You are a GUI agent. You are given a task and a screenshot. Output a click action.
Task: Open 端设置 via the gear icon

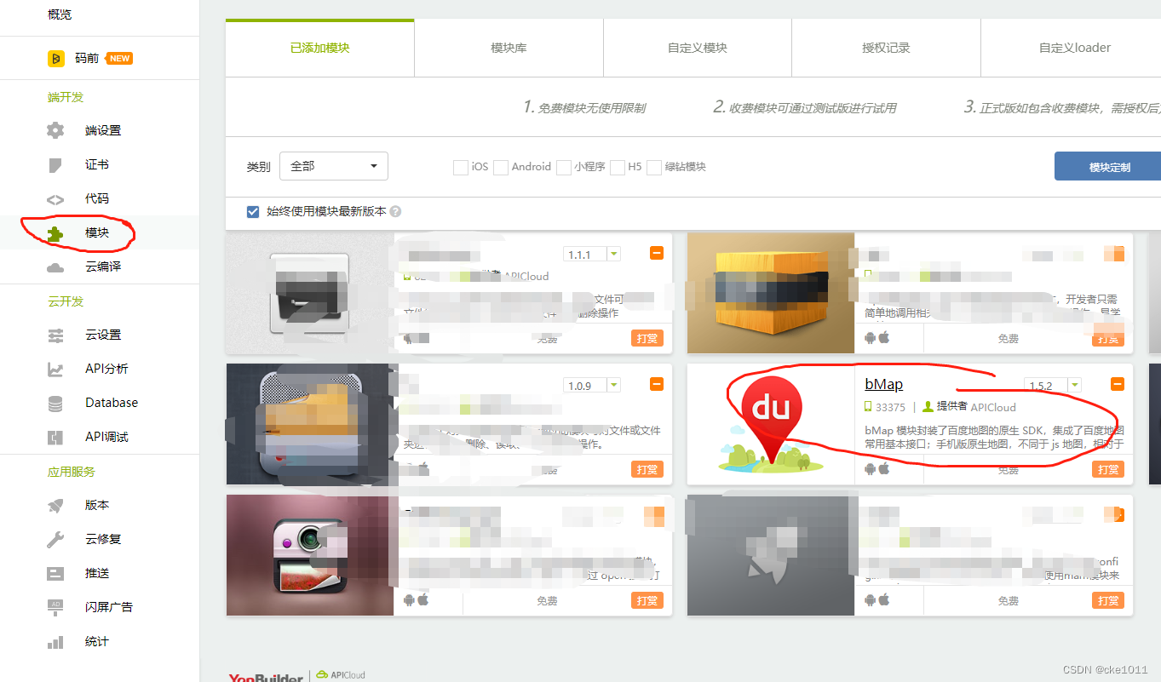(56, 130)
